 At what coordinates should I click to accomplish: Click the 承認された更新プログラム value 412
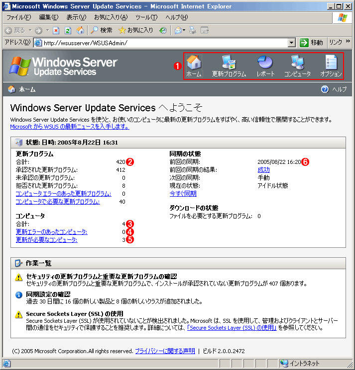120,170
